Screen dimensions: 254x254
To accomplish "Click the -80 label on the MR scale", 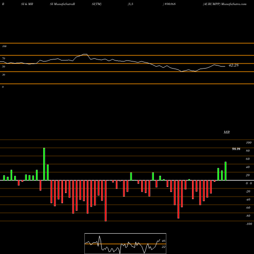I will tap(248, 216).
